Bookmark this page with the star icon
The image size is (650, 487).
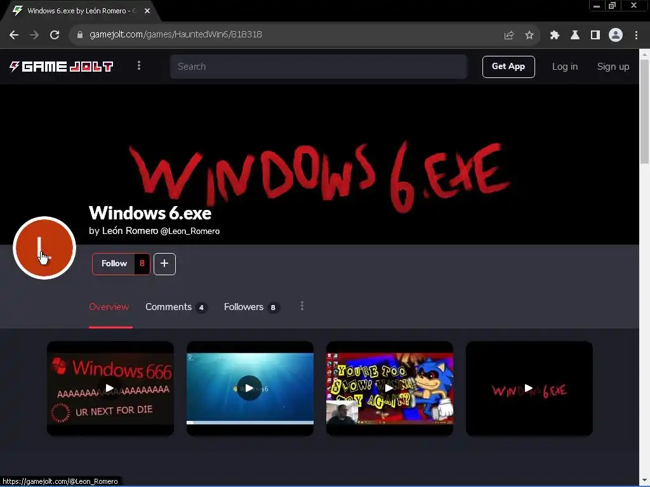tap(529, 35)
